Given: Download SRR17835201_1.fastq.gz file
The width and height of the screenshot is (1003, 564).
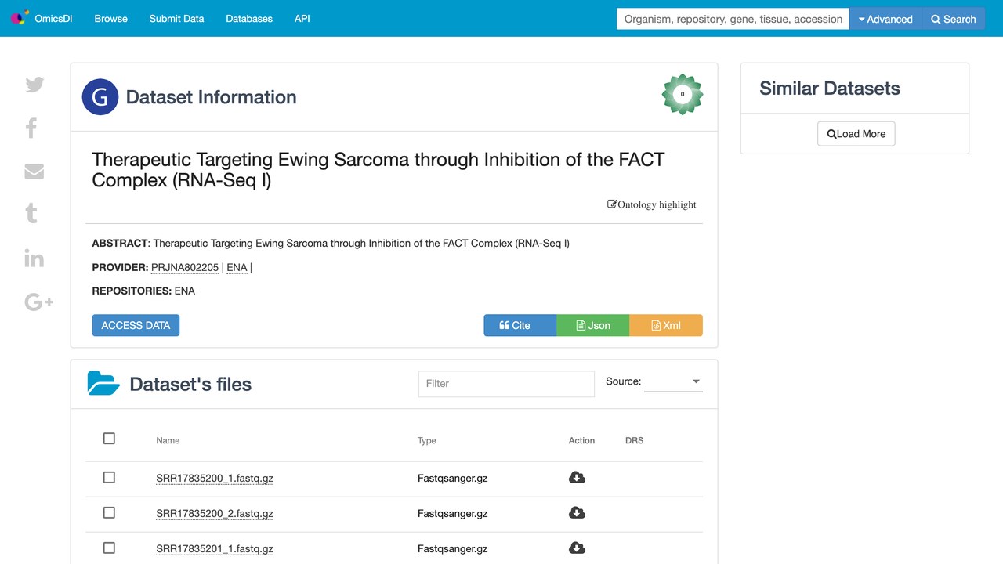Looking at the screenshot, I should (577, 548).
